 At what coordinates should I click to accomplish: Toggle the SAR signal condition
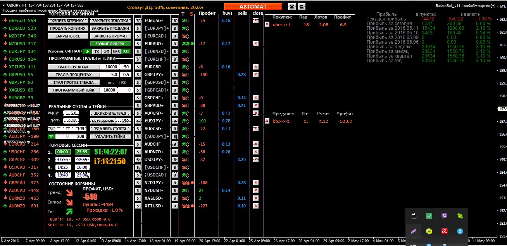point(116,51)
